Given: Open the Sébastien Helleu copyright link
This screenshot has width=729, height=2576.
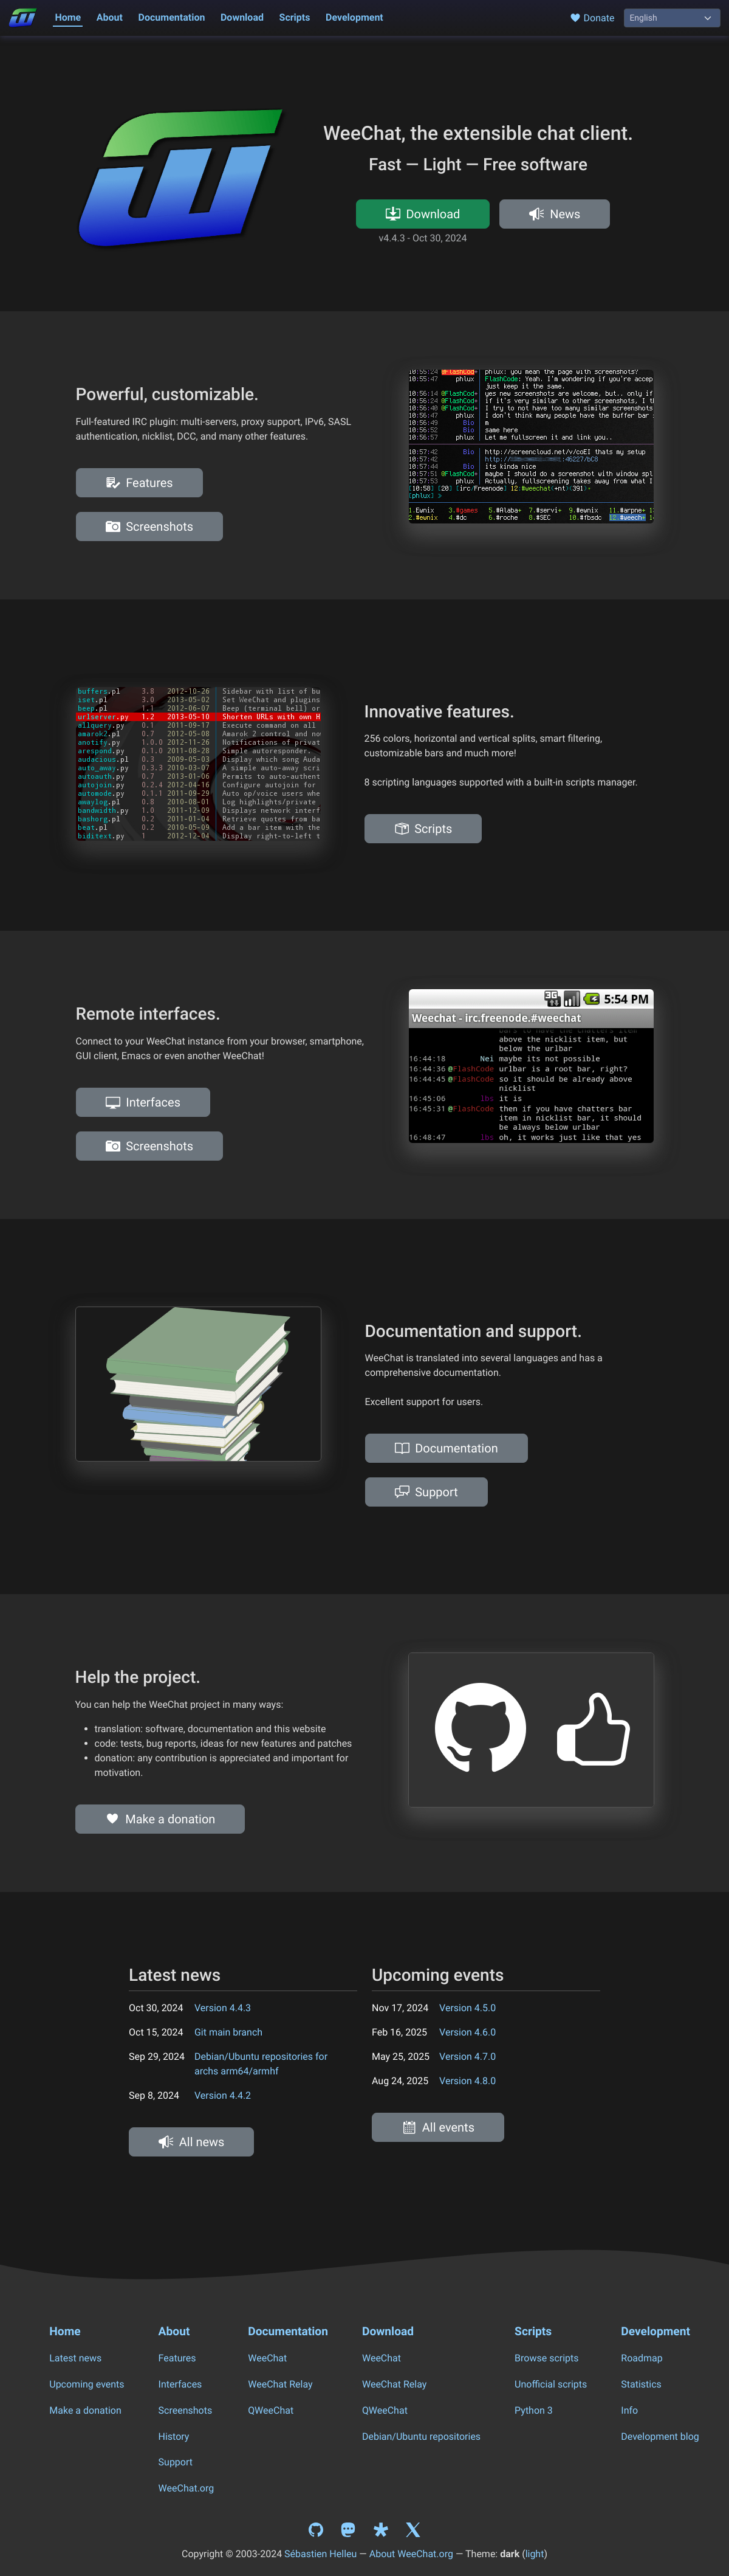Looking at the screenshot, I should click(321, 2553).
